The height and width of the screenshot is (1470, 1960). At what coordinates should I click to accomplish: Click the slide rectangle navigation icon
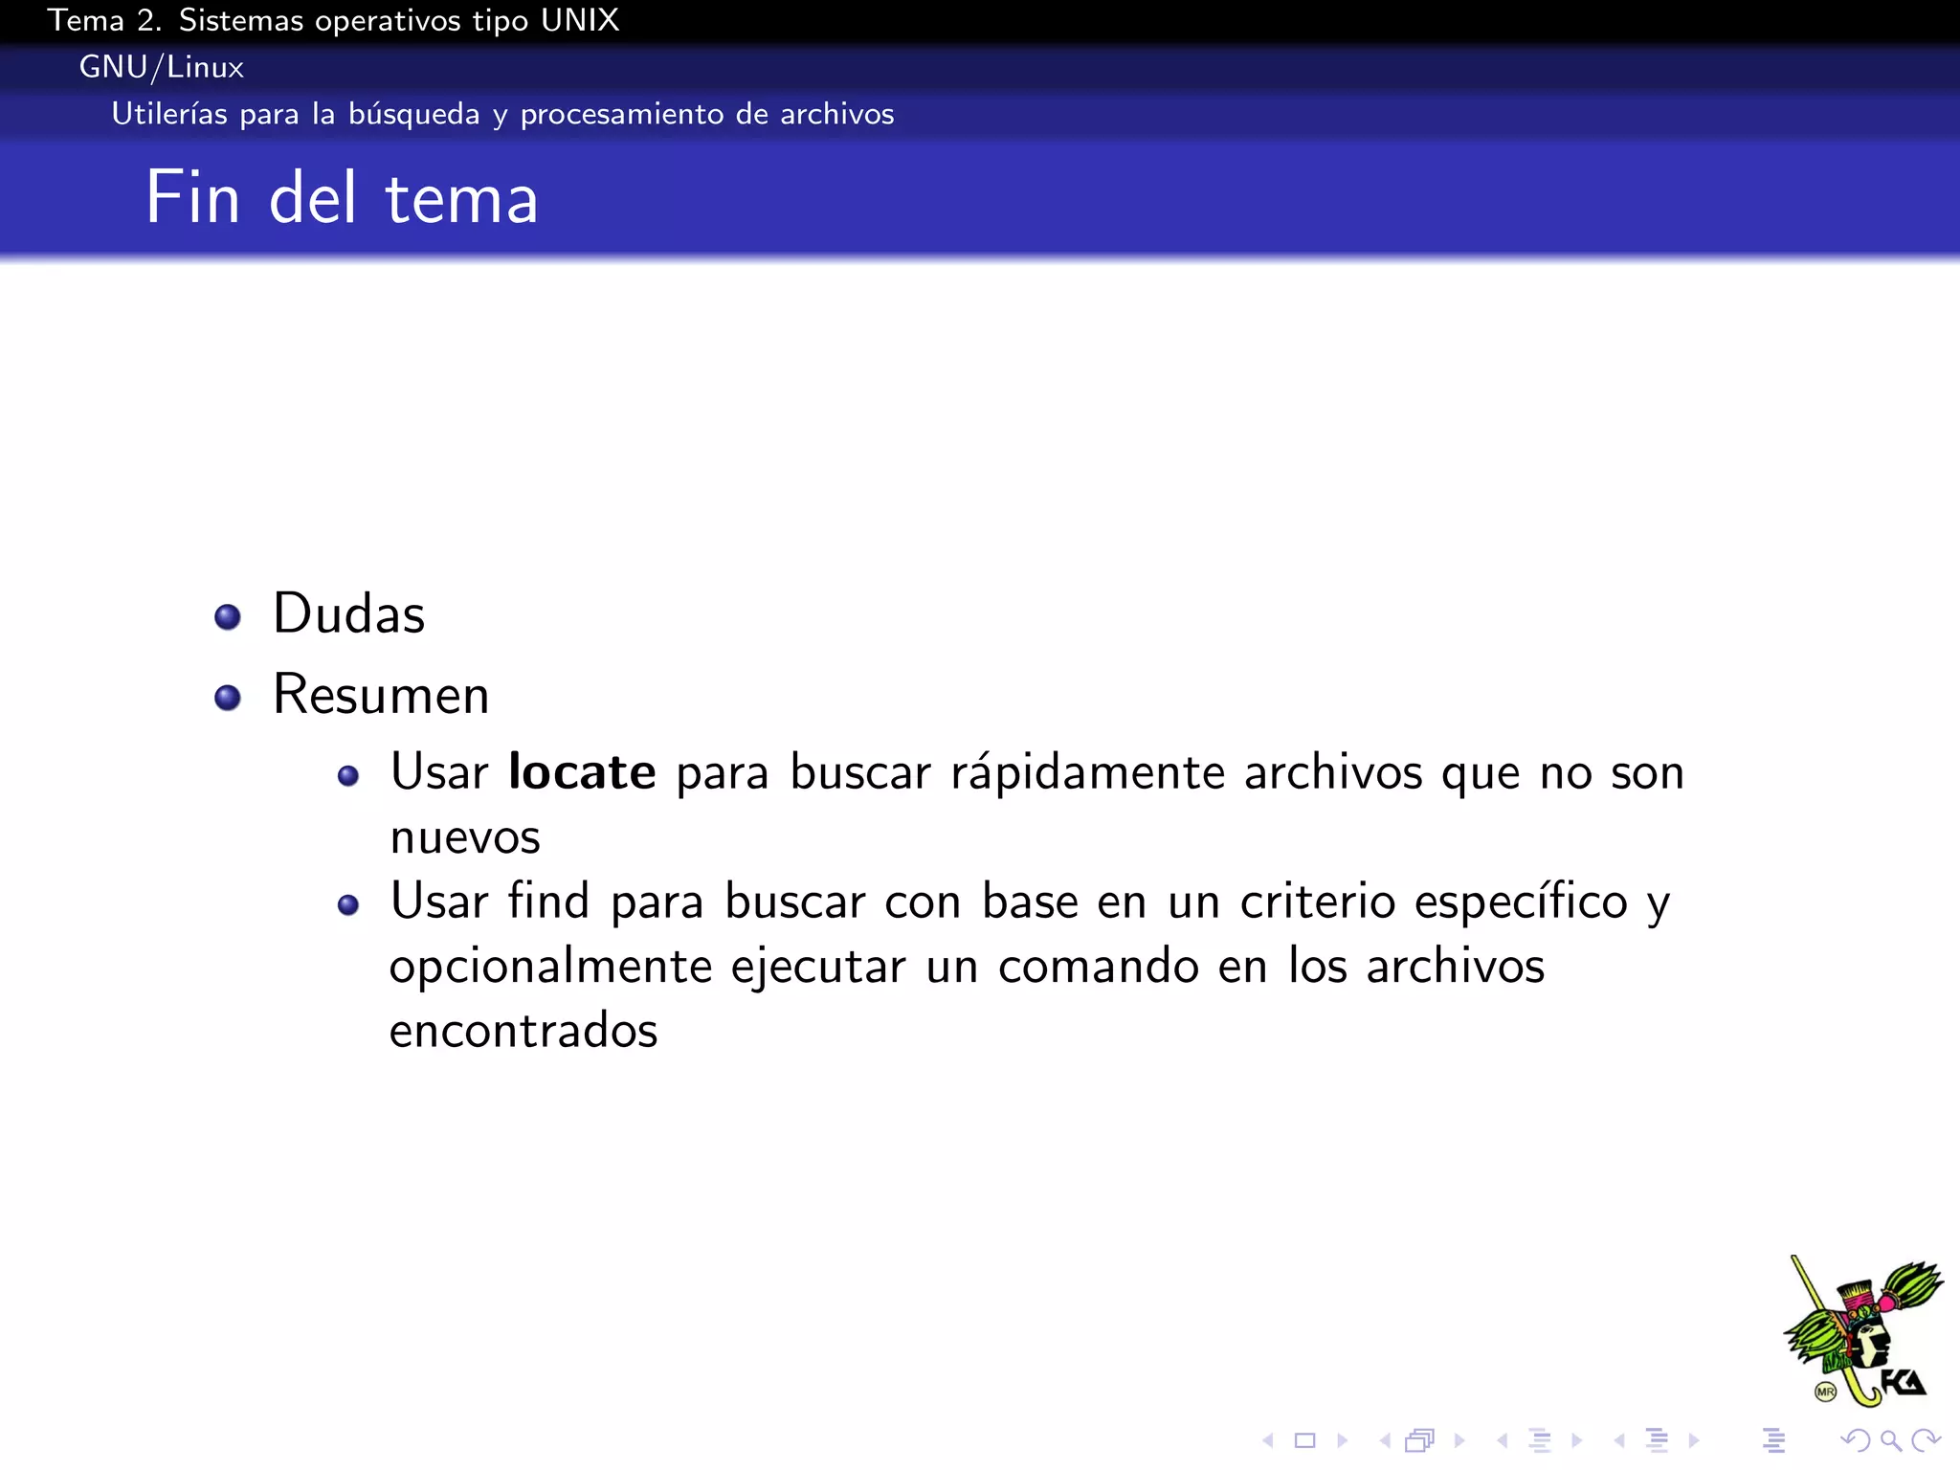[x=1304, y=1440]
